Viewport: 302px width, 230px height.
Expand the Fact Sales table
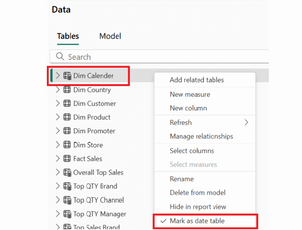pyautogui.click(x=57, y=158)
